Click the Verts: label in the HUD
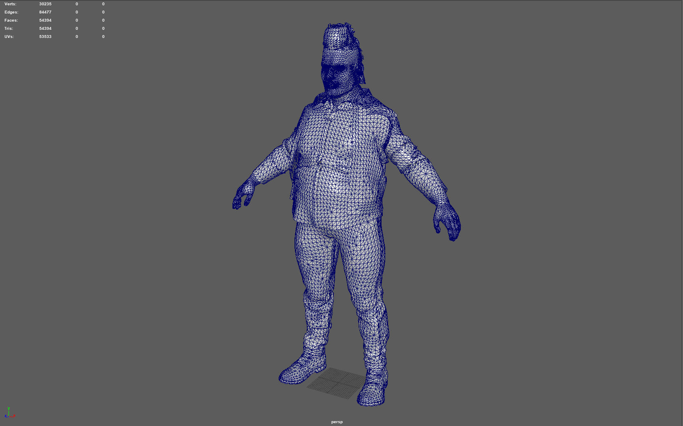This screenshot has height=426, width=683. [x=11, y=4]
